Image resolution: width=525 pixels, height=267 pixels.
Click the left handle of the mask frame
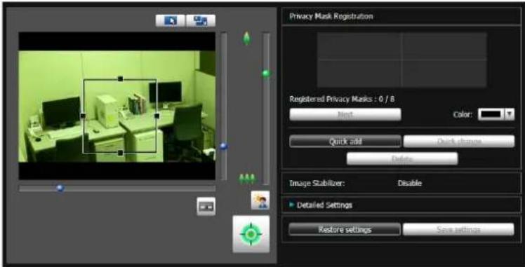(x=83, y=116)
